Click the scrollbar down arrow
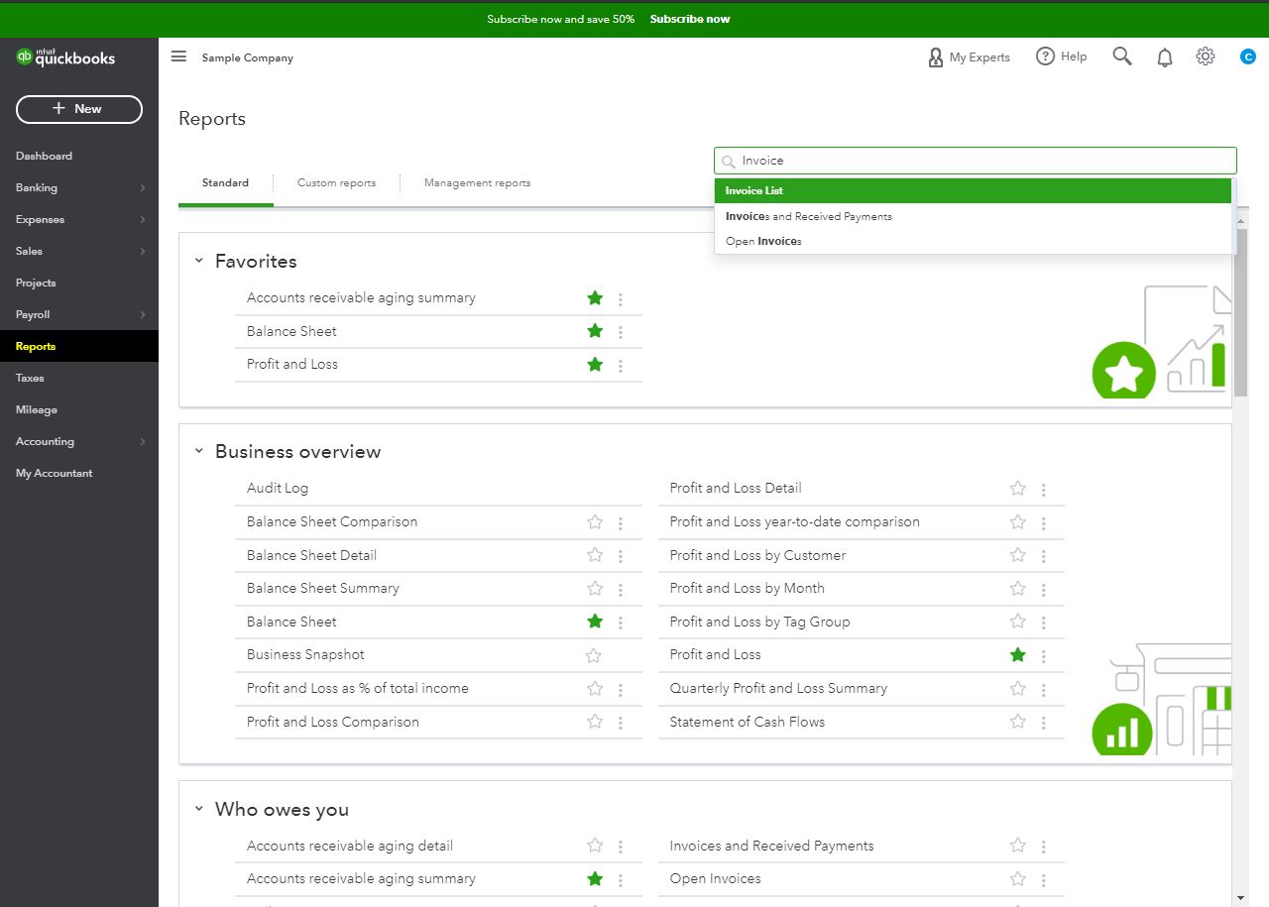 pos(1241,897)
